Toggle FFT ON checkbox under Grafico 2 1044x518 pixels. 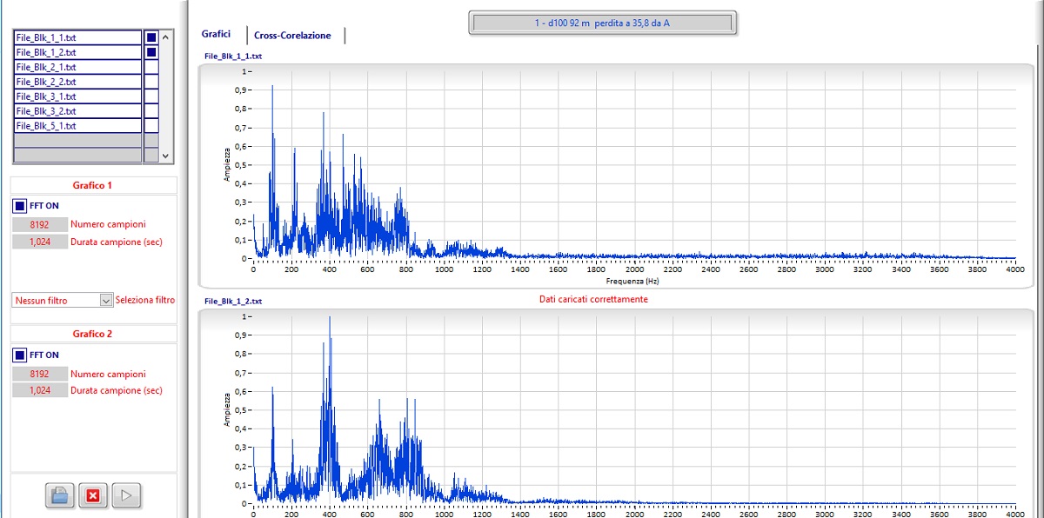pos(20,355)
